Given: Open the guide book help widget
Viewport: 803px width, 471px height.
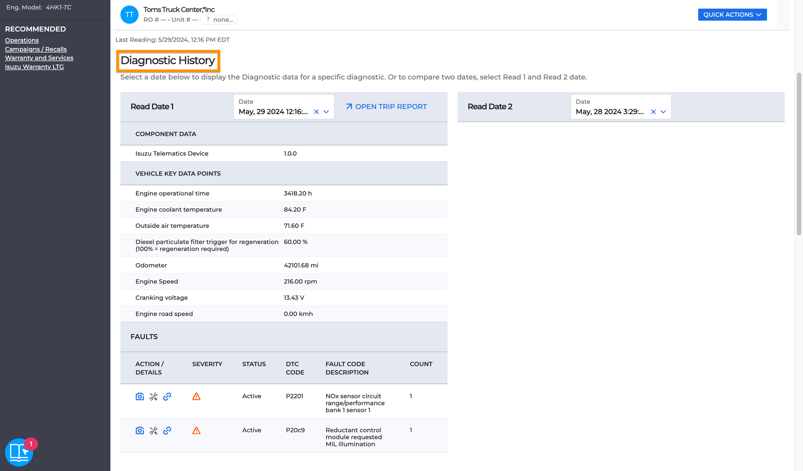Looking at the screenshot, I should coord(19,452).
